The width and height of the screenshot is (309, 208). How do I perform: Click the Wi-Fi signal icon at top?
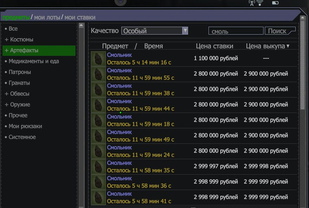point(260,3)
